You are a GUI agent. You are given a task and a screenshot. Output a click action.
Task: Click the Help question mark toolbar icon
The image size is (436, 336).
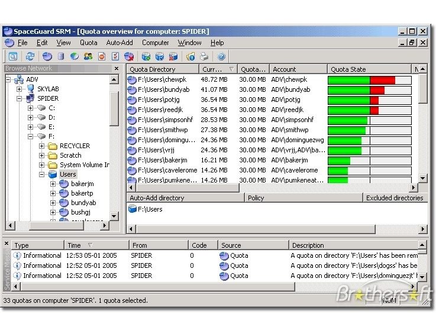pos(221,56)
